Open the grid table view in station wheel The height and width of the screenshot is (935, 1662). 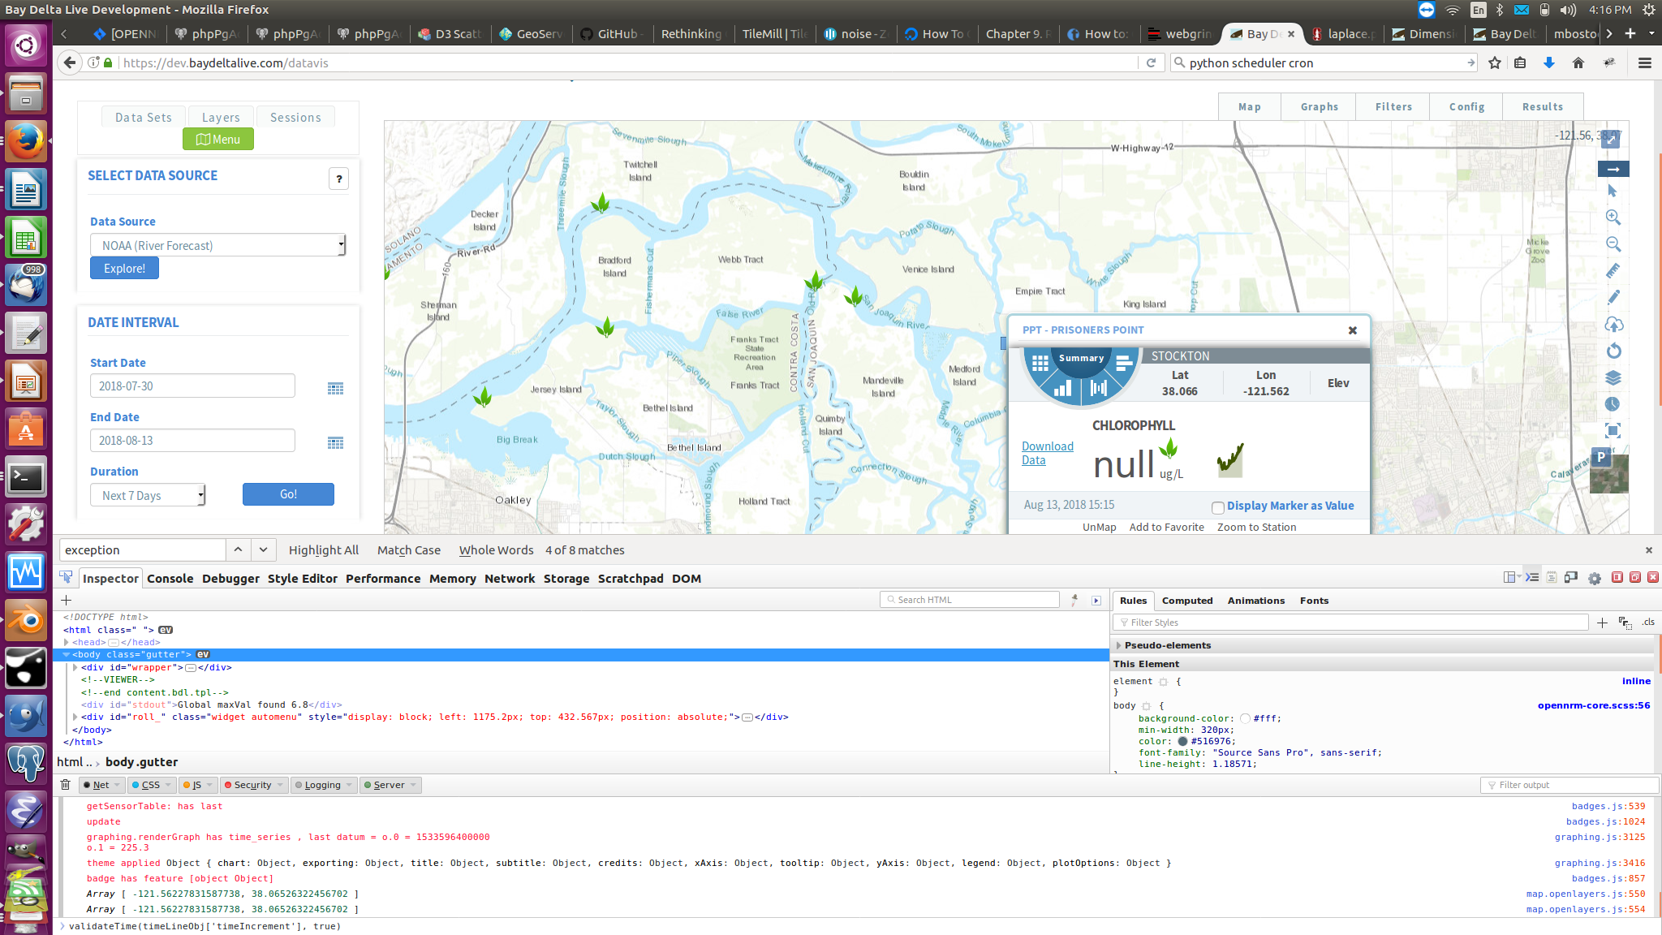pos(1040,363)
